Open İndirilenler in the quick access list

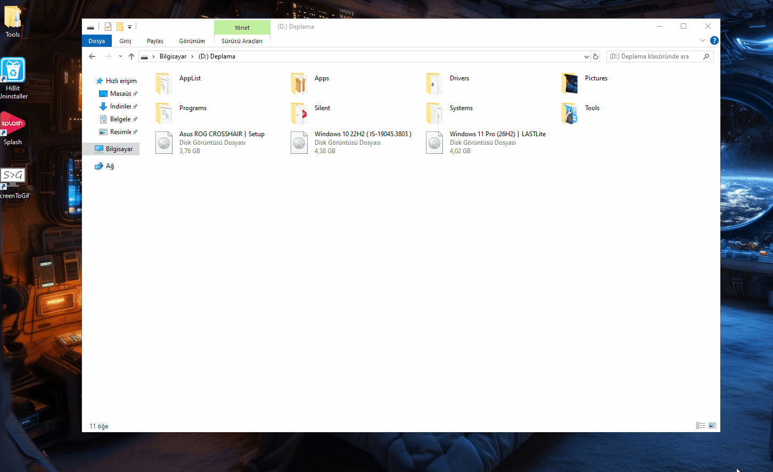(118, 106)
